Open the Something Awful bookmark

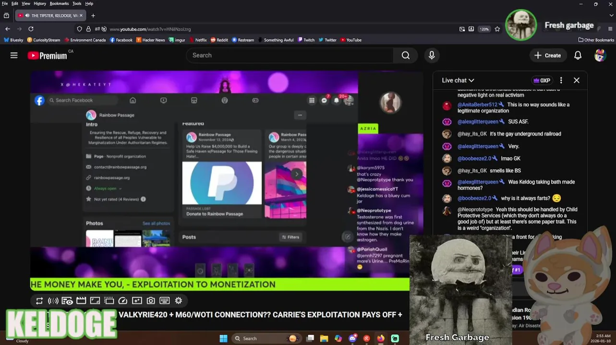pos(276,40)
